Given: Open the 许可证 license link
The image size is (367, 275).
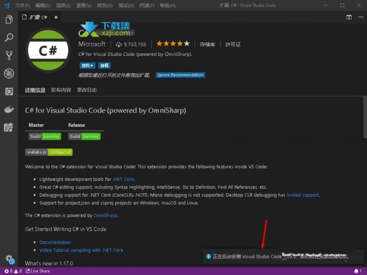Looking at the screenshot, I should point(233,45).
